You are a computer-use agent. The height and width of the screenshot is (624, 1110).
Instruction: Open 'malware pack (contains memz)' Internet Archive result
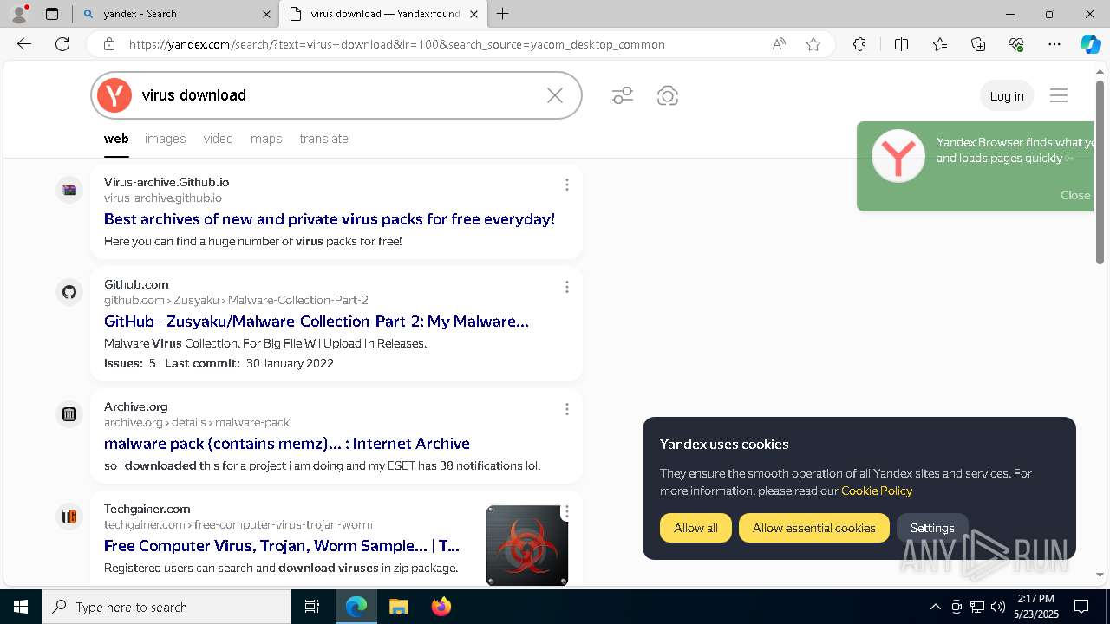point(287,444)
